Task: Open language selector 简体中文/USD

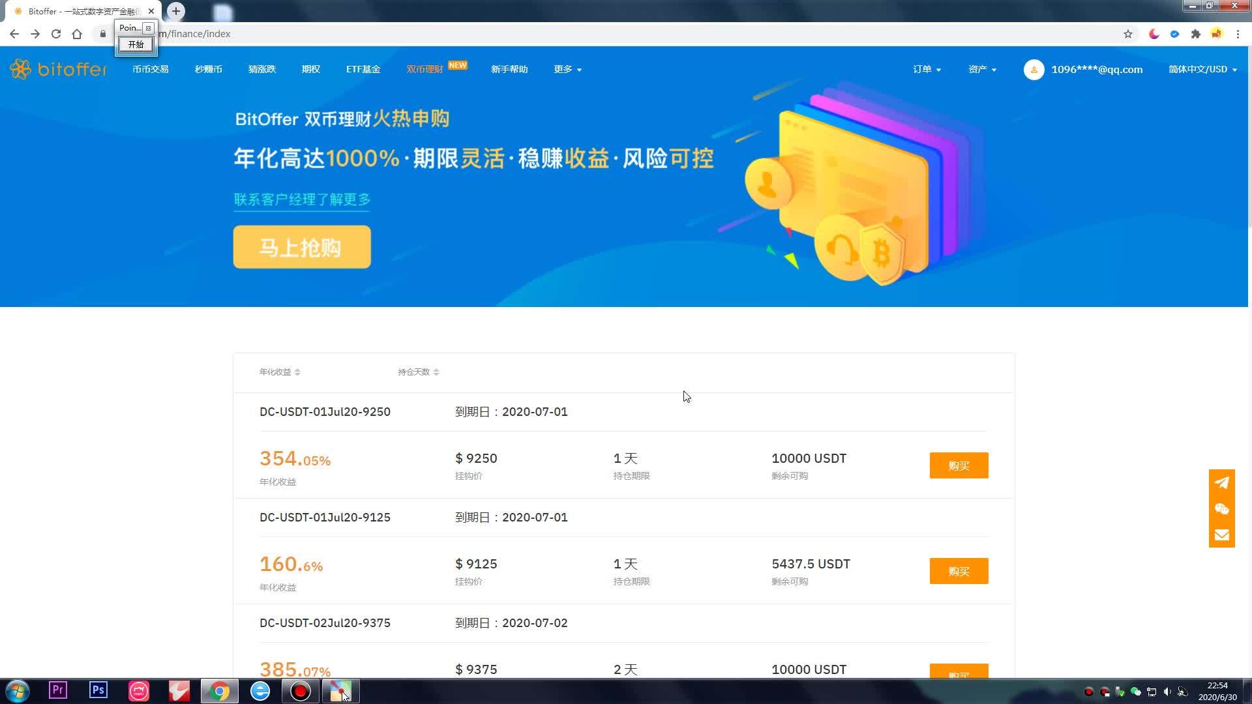Action: tap(1202, 69)
